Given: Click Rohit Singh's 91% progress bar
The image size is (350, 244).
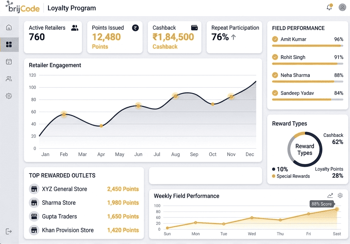Looking at the screenshot, I should pyautogui.click(x=308, y=64).
